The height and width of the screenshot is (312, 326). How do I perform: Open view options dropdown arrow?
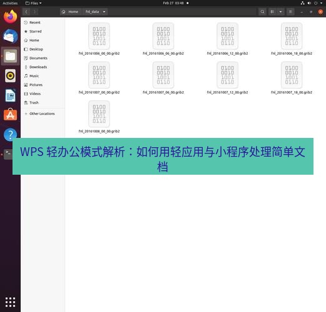280,12
